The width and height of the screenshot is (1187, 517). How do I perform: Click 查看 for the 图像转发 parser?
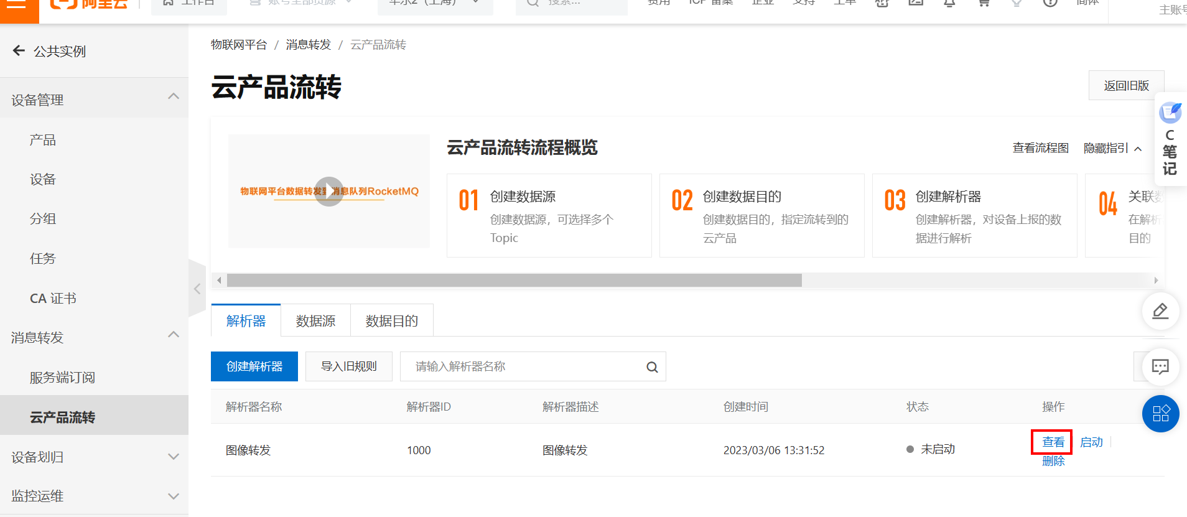(1053, 442)
